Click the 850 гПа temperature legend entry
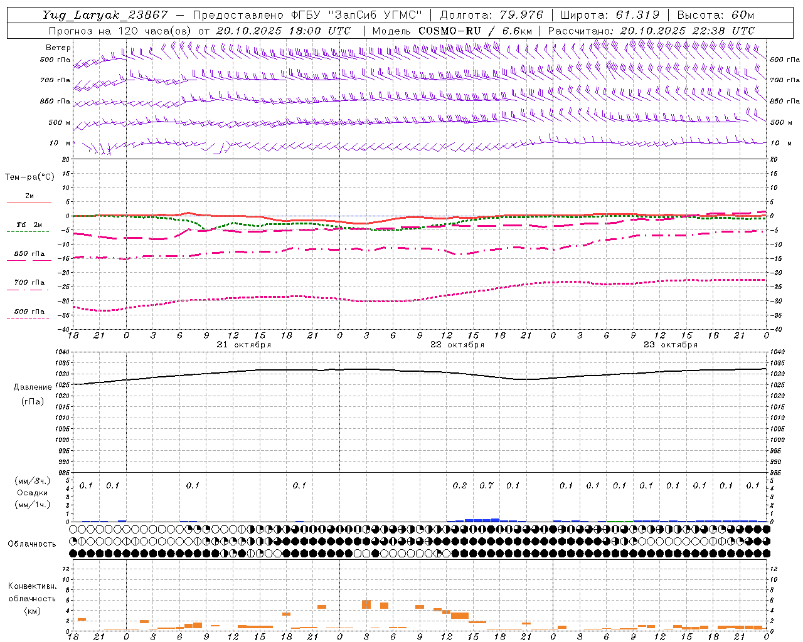 pyautogui.click(x=29, y=254)
